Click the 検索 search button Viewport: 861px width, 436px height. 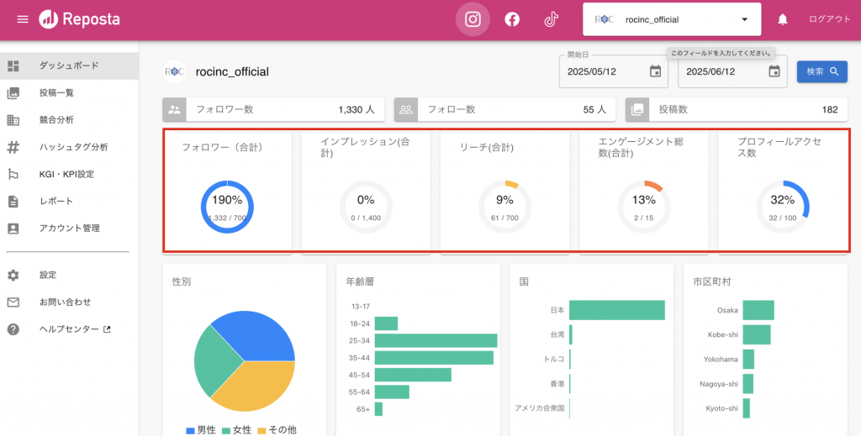(x=822, y=71)
